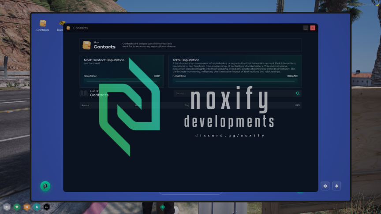
Task: Click the Your Contacts header box icon
Action: pos(86,45)
